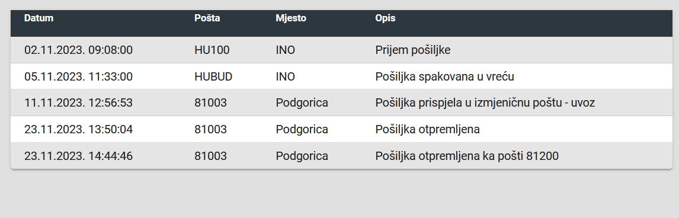Click Pošiljka spakovana u vreću description

445,76
